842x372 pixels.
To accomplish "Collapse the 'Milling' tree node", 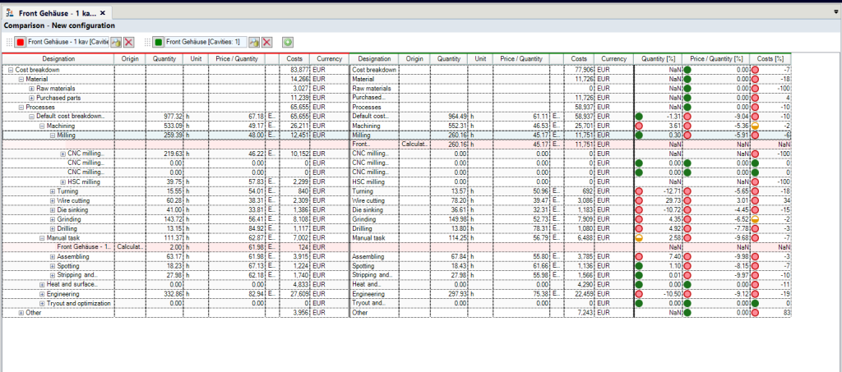I will (x=53, y=135).
